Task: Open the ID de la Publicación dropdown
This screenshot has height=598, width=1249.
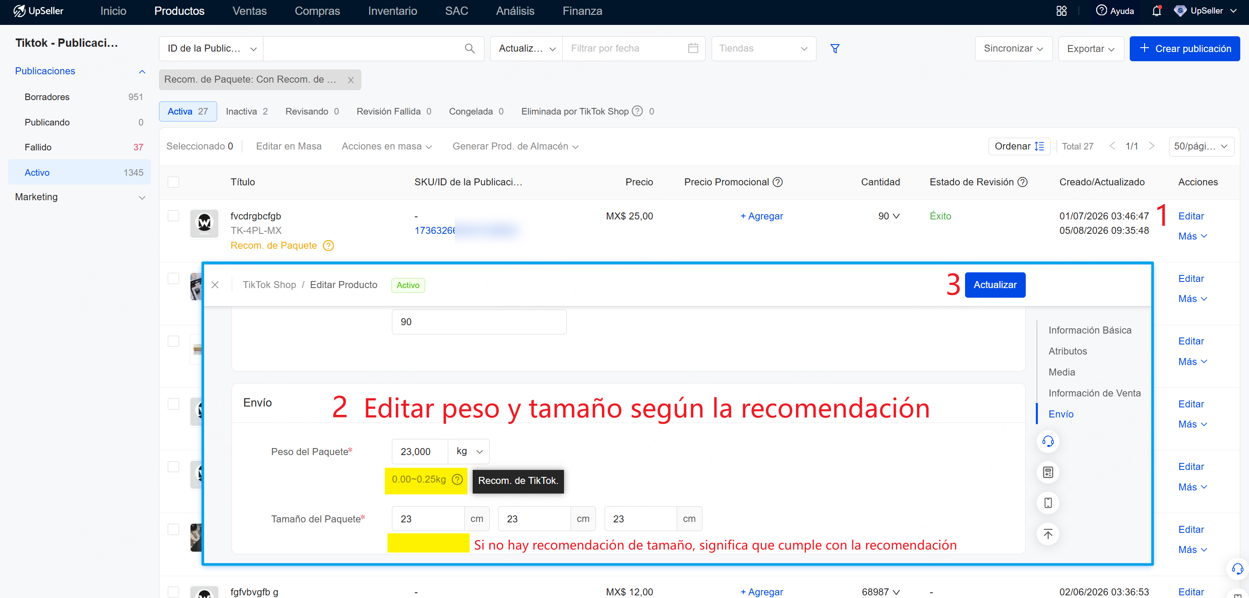Action: point(211,49)
